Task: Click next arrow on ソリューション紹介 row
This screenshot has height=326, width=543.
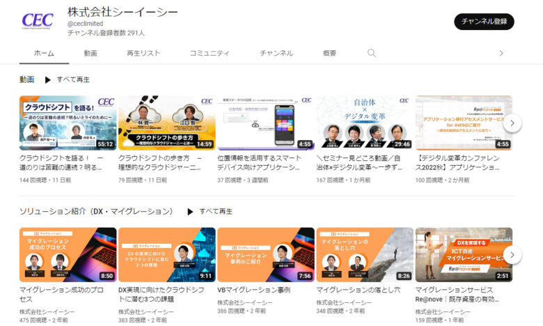Action: 512,255
